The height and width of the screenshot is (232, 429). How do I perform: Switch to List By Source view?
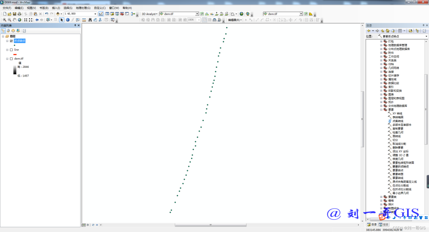(x=8, y=31)
